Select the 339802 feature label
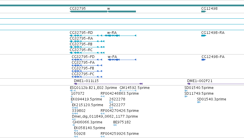Screen dimensions: 244x138 79,111
